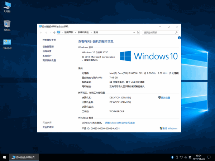Click the back arrow in navigation bar
The width and height of the screenshot is (215, 161).
[x=41, y=33]
